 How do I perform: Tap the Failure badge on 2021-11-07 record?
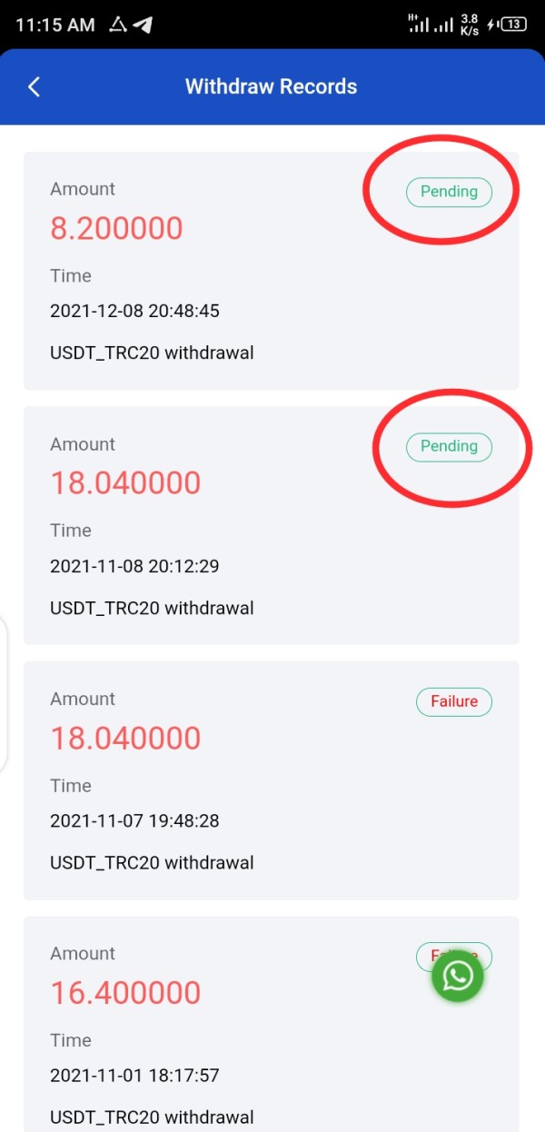(x=453, y=701)
